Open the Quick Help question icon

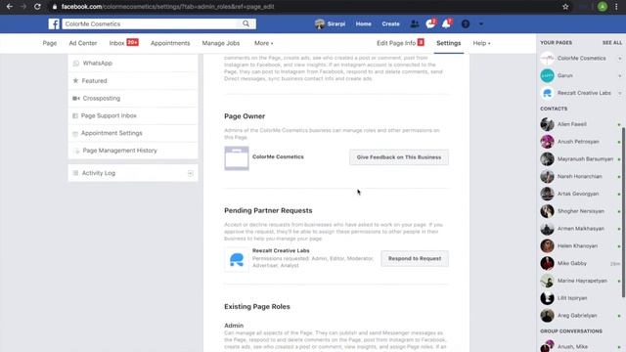[x=466, y=23]
